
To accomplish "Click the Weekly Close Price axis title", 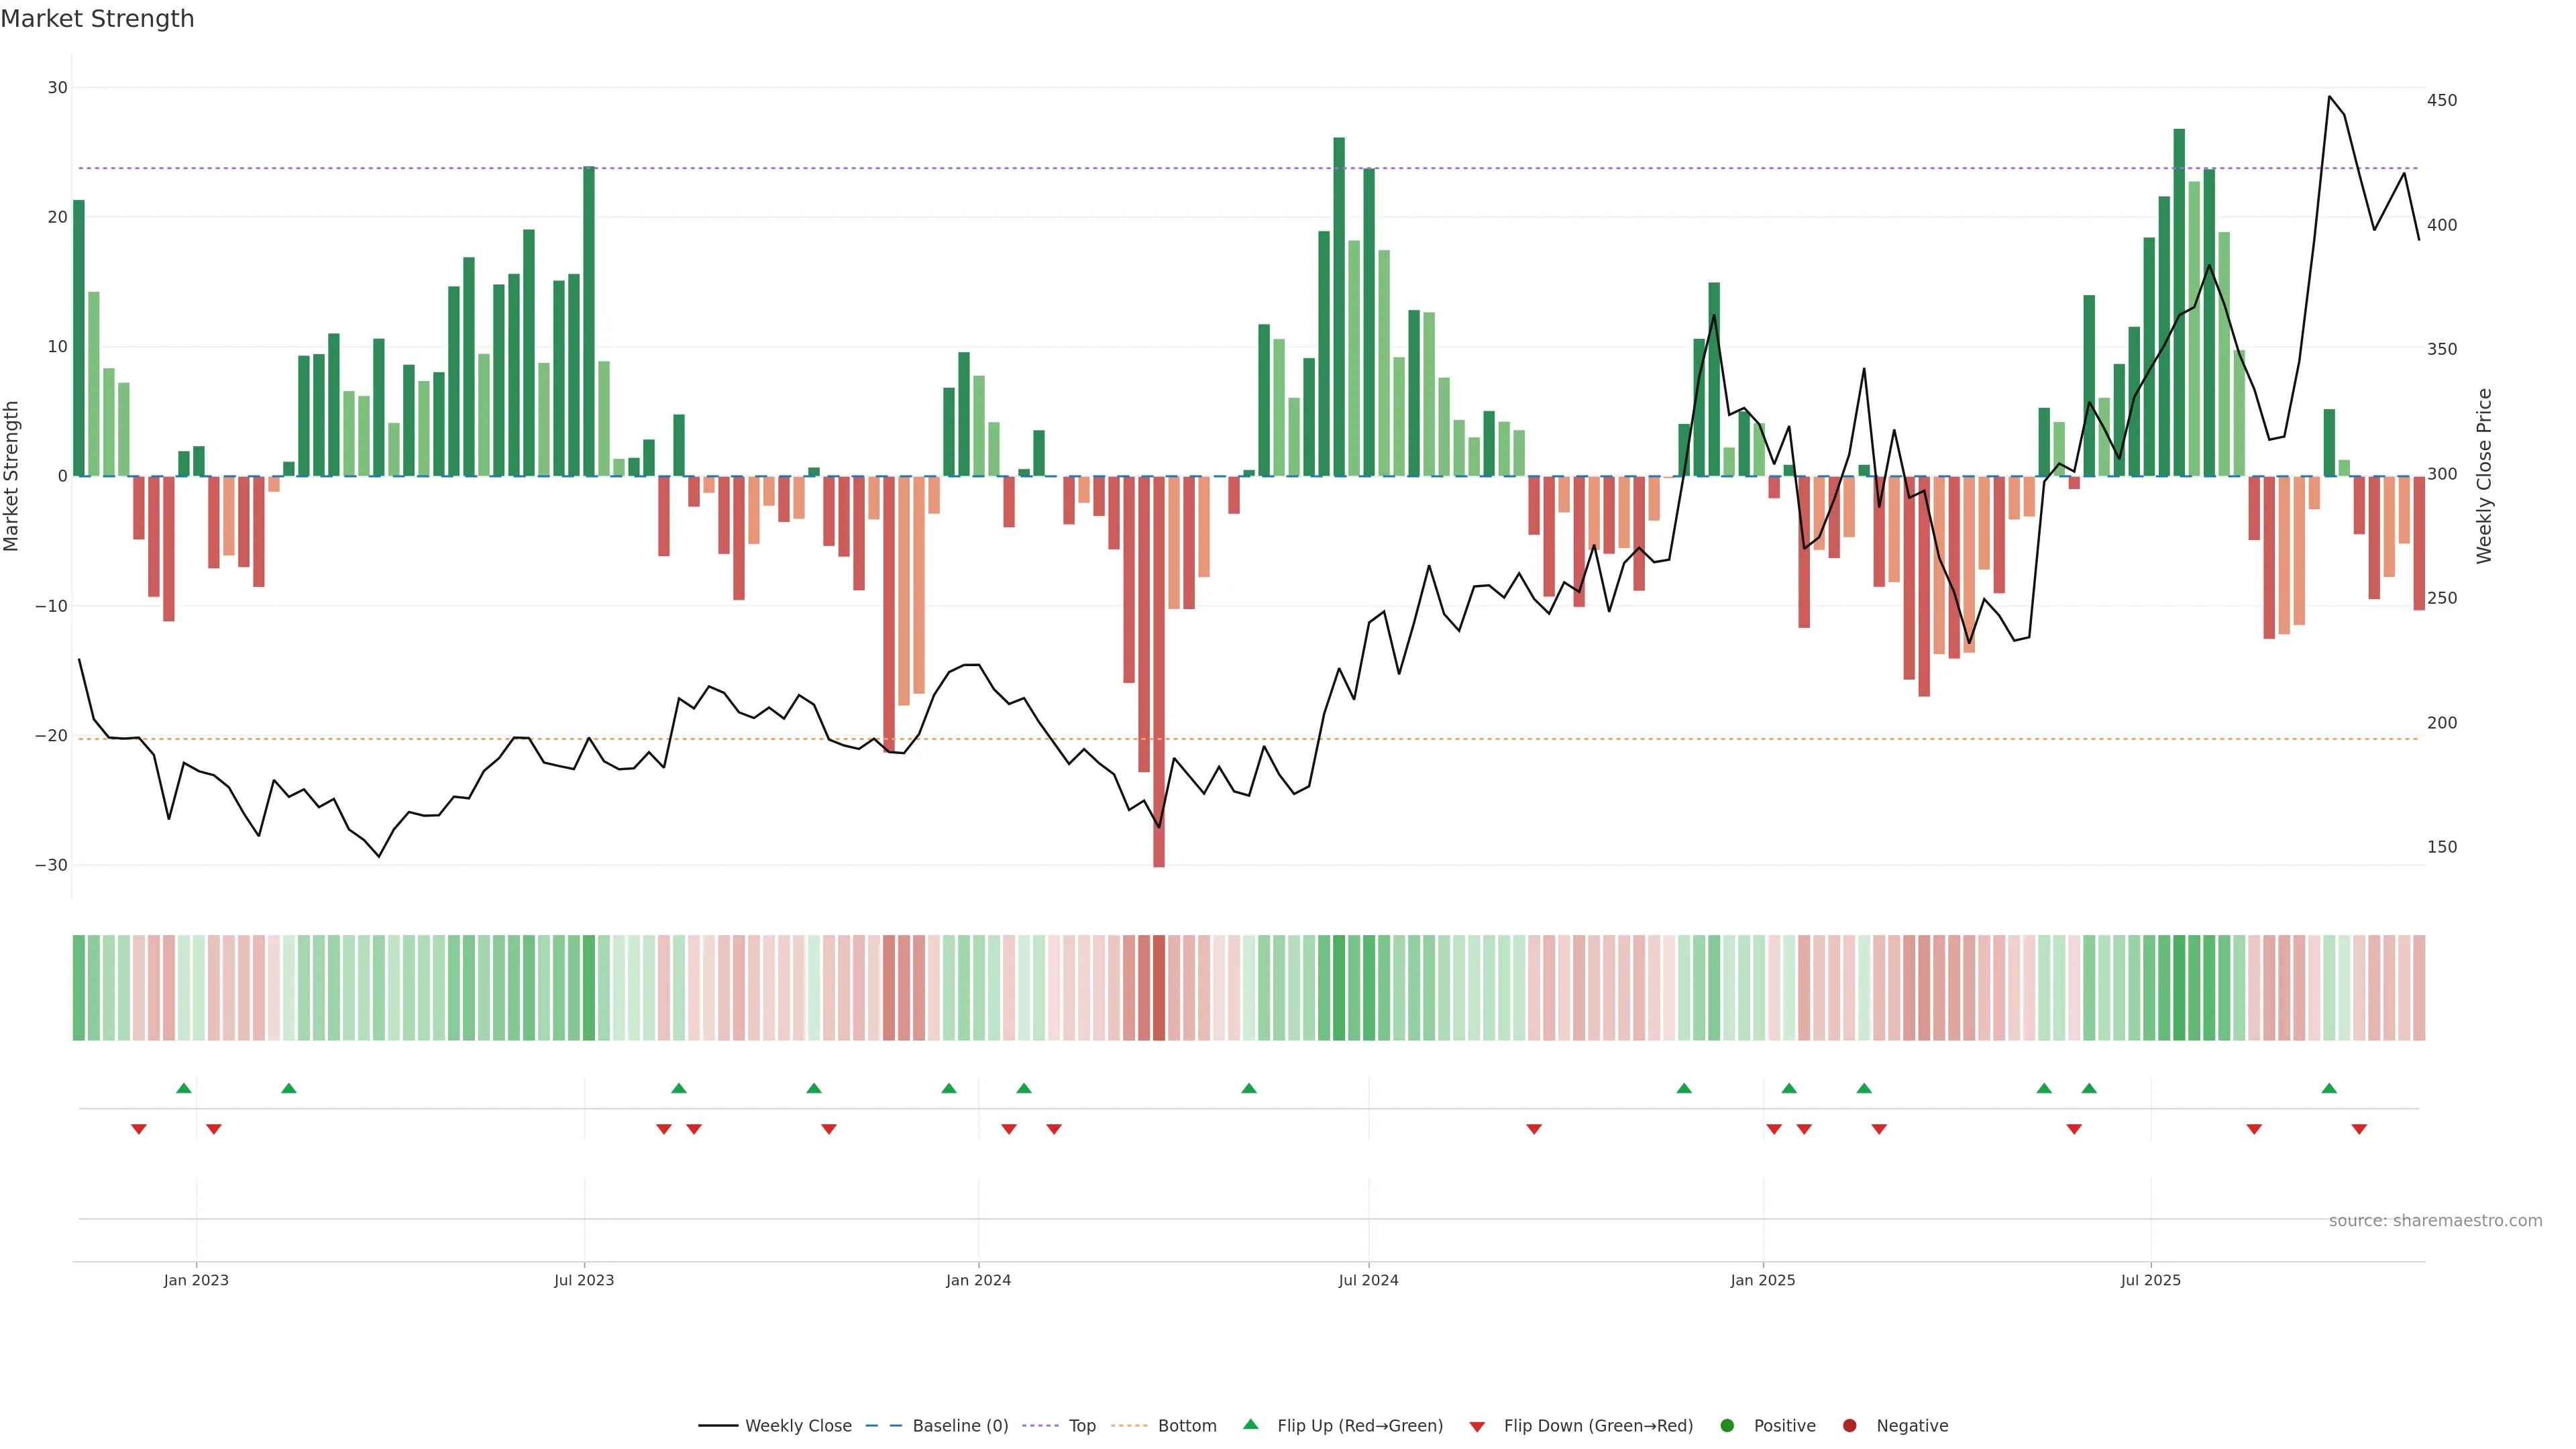I will [x=2484, y=476].
